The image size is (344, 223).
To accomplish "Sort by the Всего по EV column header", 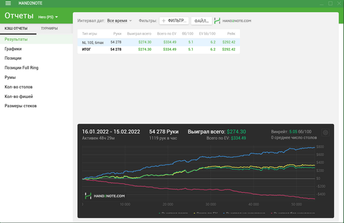I will click(167, 34).
